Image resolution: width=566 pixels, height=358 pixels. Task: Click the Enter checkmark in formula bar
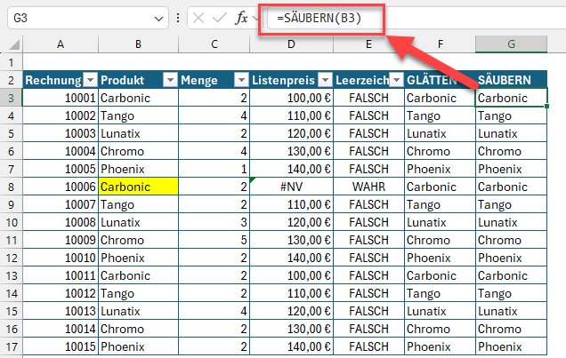pyautogui.click(x=219, y=18)
